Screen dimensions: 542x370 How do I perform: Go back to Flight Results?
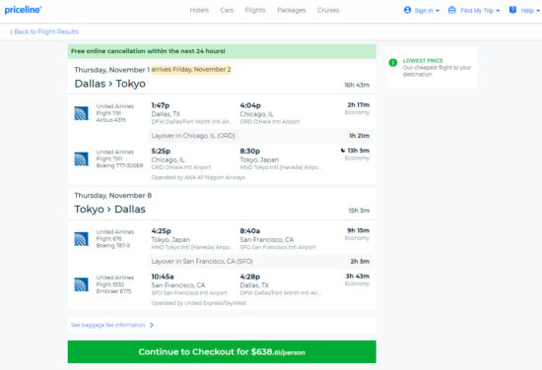44,31
